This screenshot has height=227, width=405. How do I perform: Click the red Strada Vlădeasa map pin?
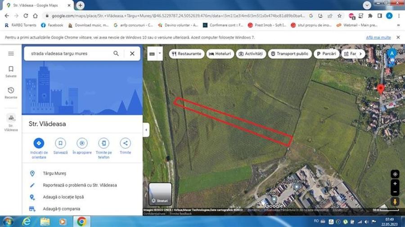380,88
